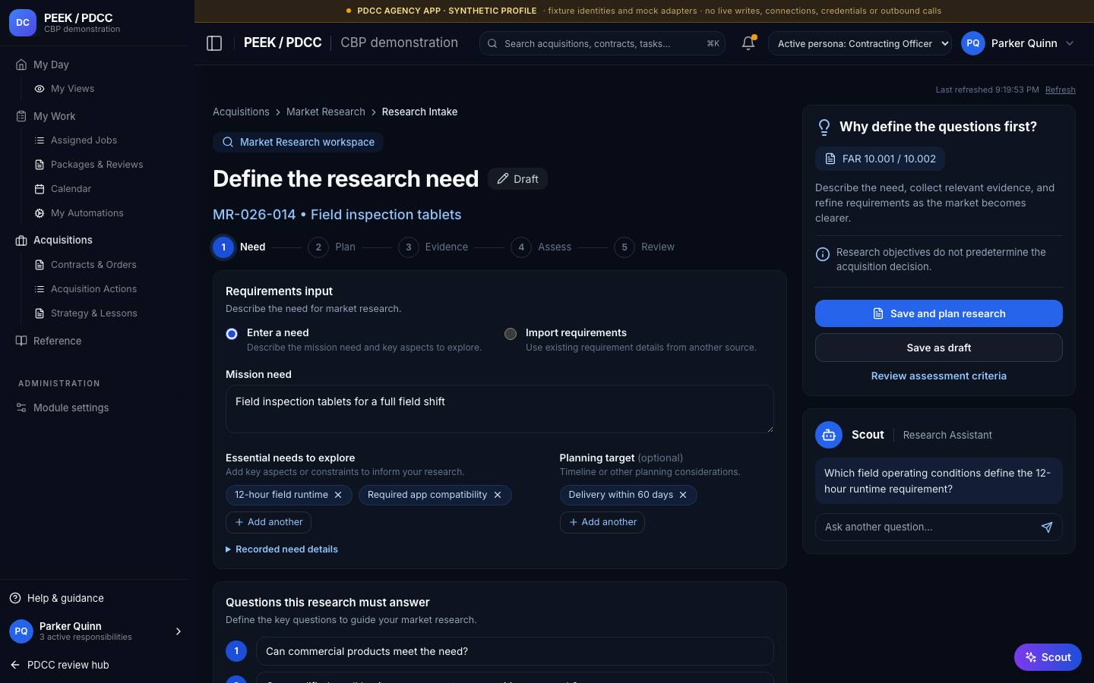Expand the Parker Quinn account menu chevron
Viewport: 1094px width, 683px height.
[x=1070, y=43]
